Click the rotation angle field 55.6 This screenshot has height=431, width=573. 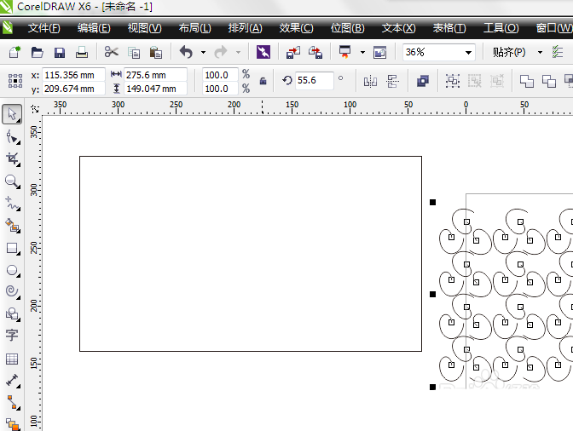(315, 80)
